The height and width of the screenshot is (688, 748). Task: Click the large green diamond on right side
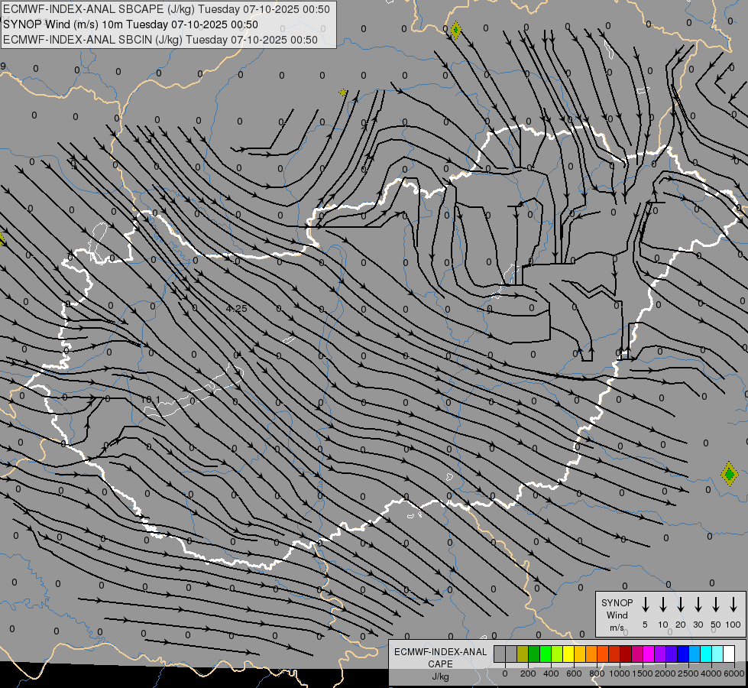coord(729,475)
